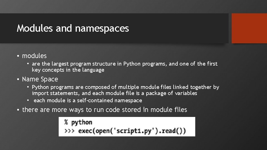Click the white code snippet image
This screenshot has height=150, width=267.
click(x=127, y=127)
